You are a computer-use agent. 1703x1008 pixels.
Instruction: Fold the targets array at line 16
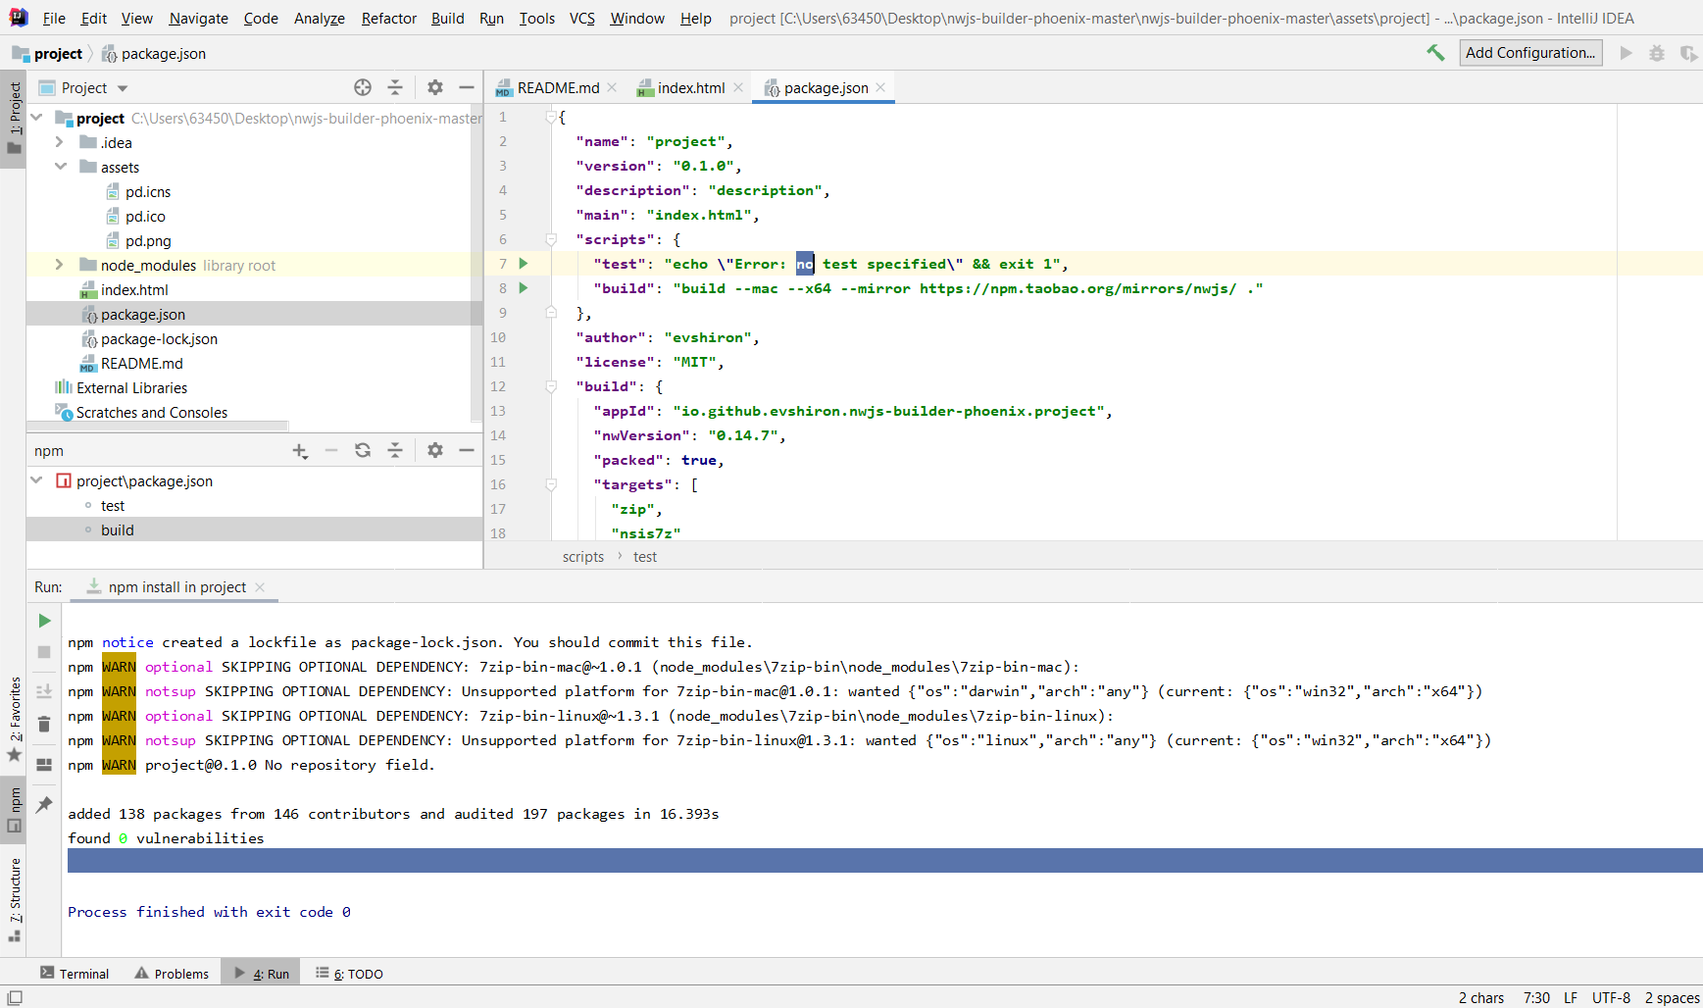[551, 484]
